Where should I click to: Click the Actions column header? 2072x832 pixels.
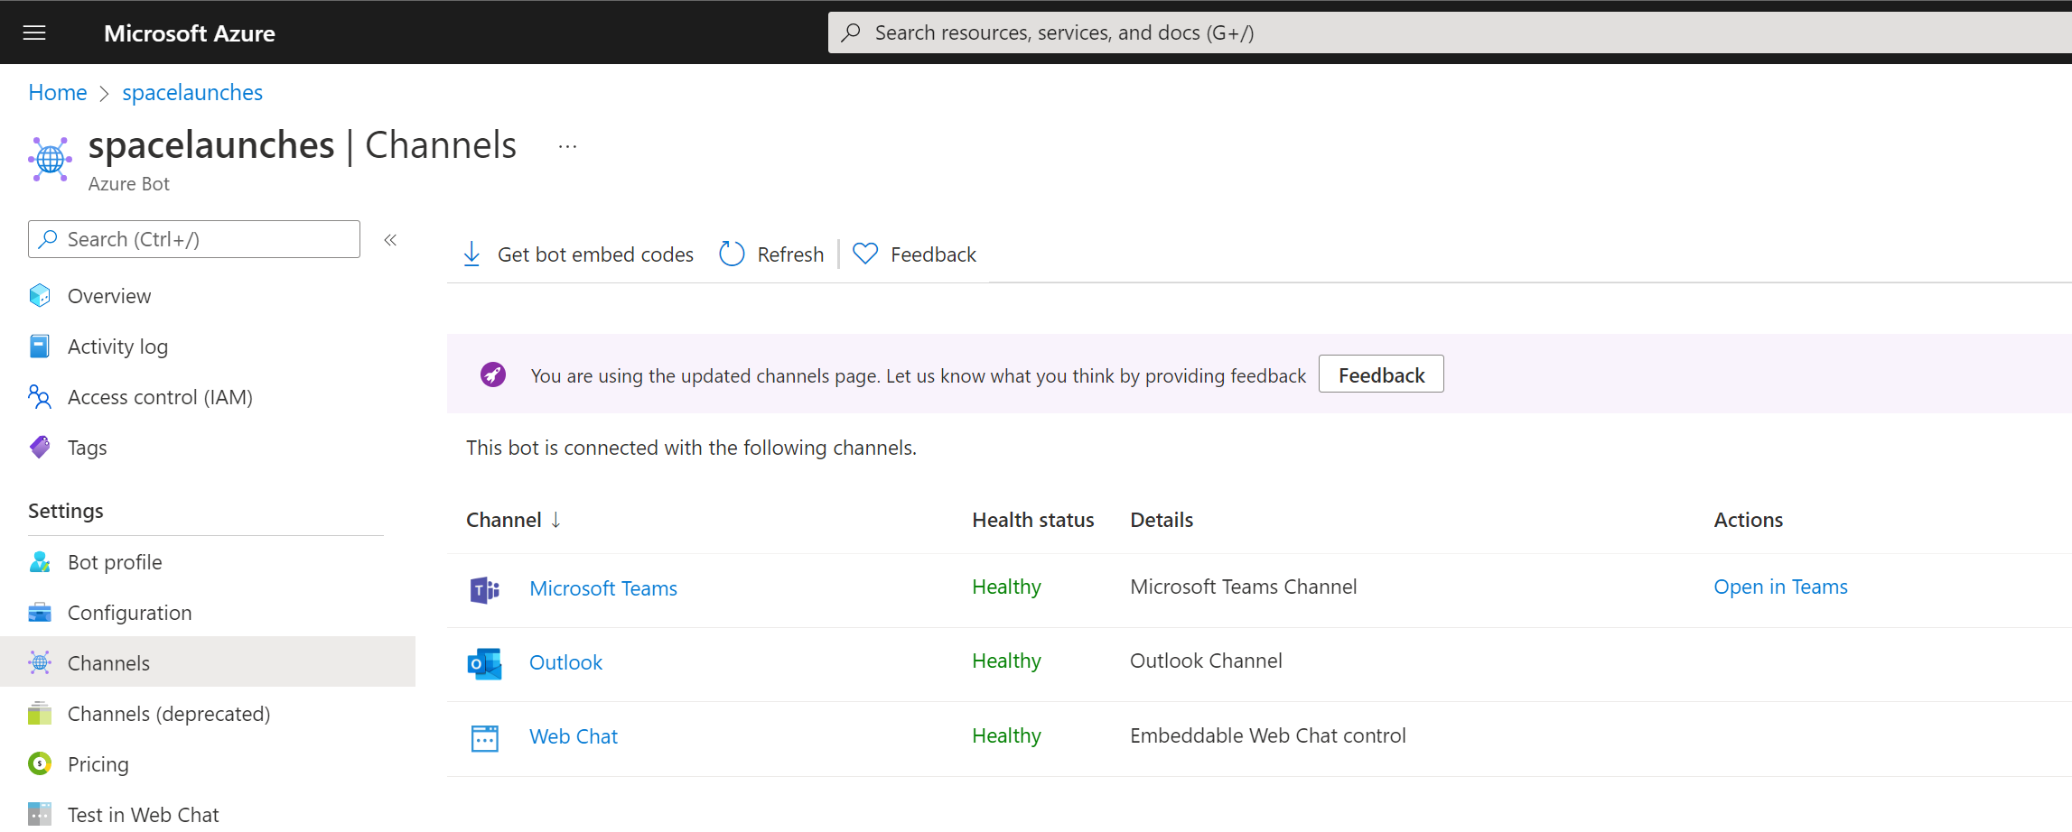tap(1748, 520)
